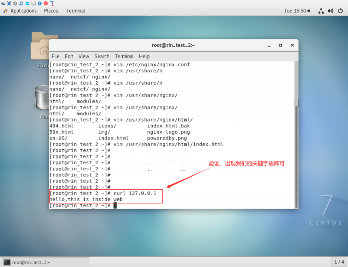Open the power menu icon
Image resolution: width=348 pixels, height=267 pixels.
pos(340,11)
